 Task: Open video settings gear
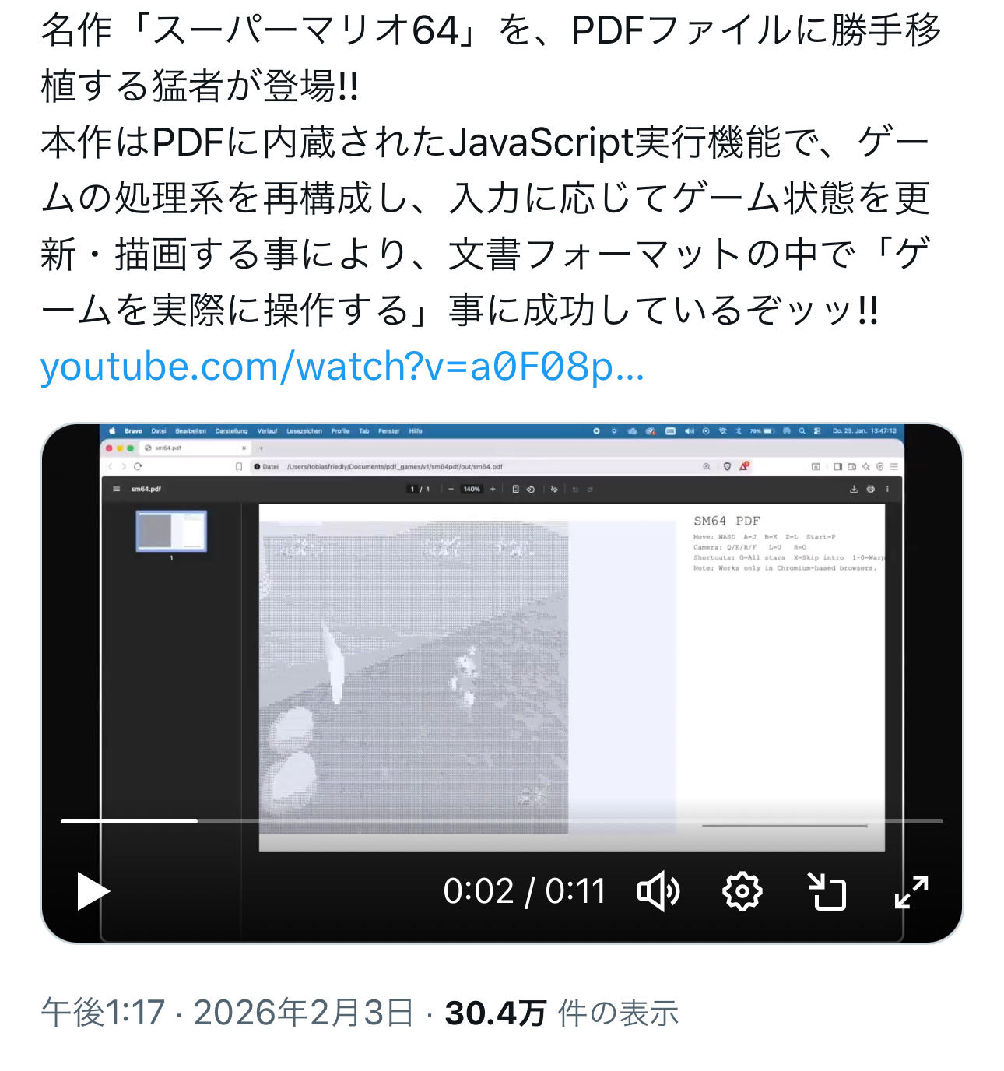click(742, 891)
